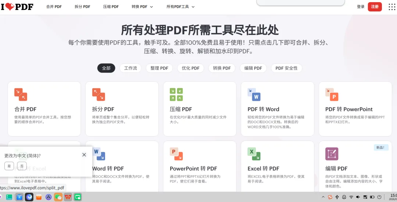Open the PowerPoint 转 PDF card title
Viewport: 397px width, 202px height.
point(193,169)
